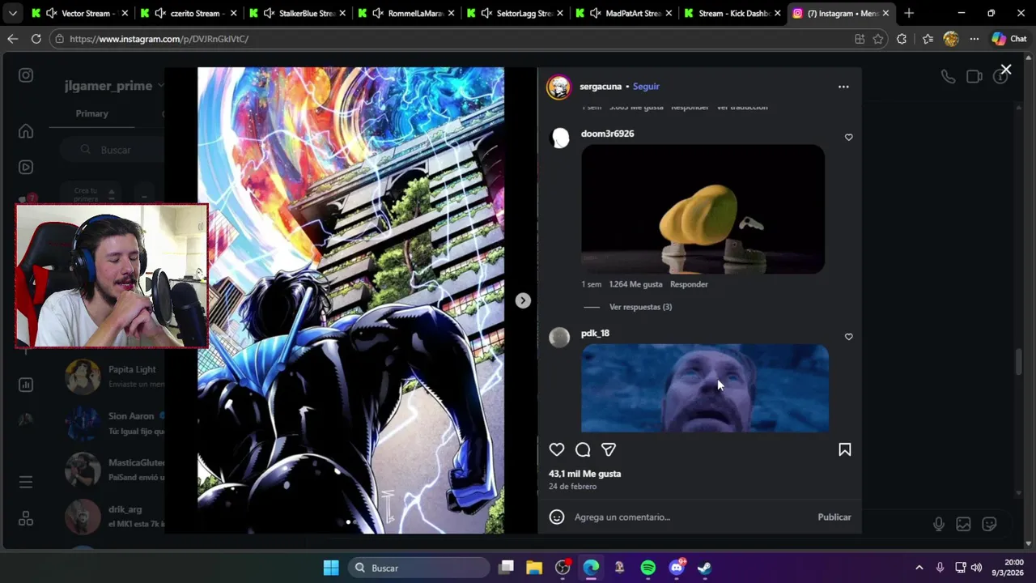Start audio call with phone icon
The image size is (1036, 583).
948,76
